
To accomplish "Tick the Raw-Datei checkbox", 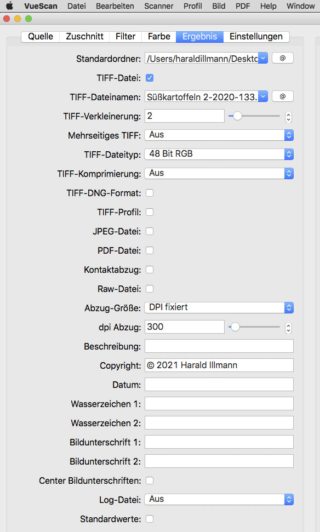I will click(150, 289).
